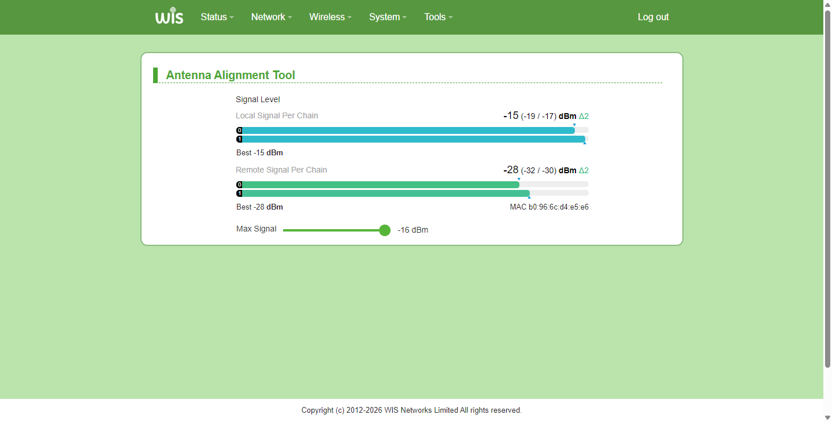This screenshot has height=422, width=832.
Task: Click local chain 1 signal bar
Action: [412, 139]
